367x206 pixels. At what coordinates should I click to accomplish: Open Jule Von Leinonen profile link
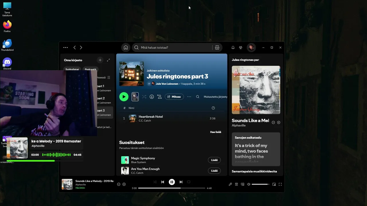[x=167, y=84]
